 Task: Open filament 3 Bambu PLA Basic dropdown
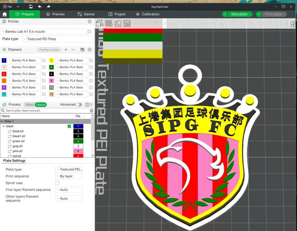(24, 67)
